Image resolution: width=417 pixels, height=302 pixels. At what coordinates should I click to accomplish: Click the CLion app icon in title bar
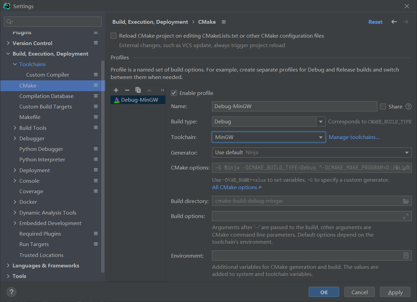6,6
